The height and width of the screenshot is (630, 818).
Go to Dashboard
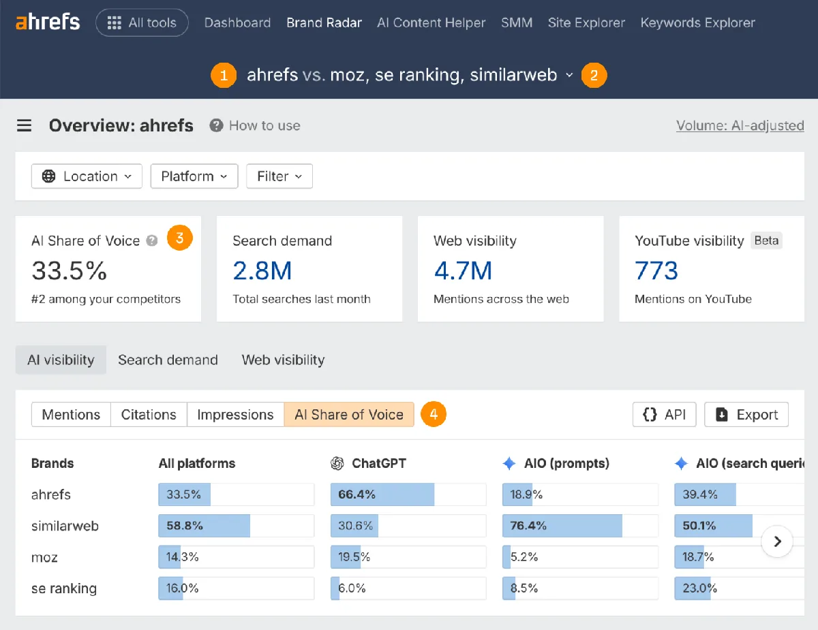point(237,22)
